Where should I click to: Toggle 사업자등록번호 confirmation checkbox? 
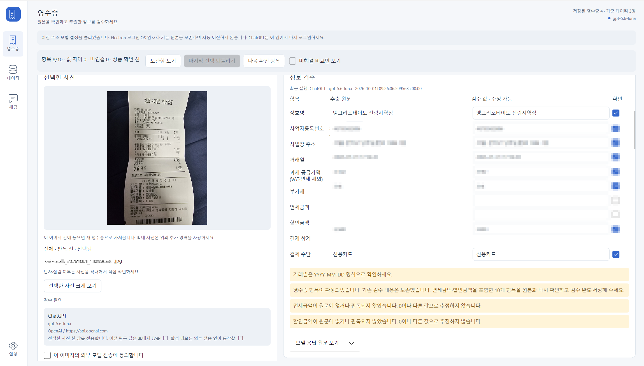pos(615,128)
